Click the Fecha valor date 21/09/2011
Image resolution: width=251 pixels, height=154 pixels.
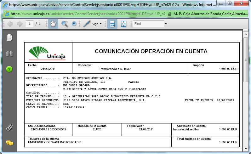(146, 129)
